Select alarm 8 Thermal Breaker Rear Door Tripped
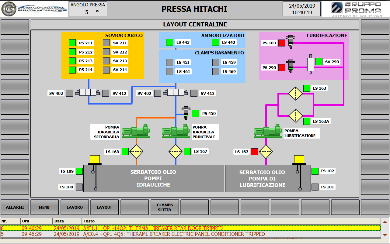 pos(190,228)
